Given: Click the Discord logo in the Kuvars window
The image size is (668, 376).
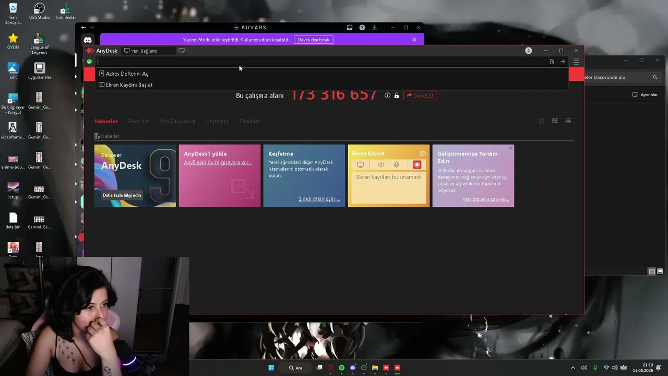Looking at the screenshot, I should [x=88, y=40].
